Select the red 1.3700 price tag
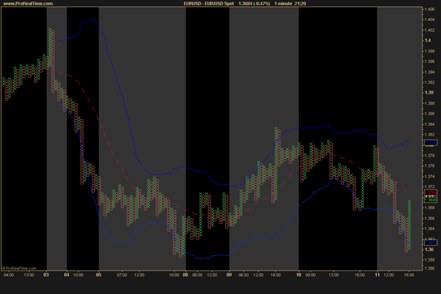The width and height of the screenshot is (441, 294). [x=431, y=193]
